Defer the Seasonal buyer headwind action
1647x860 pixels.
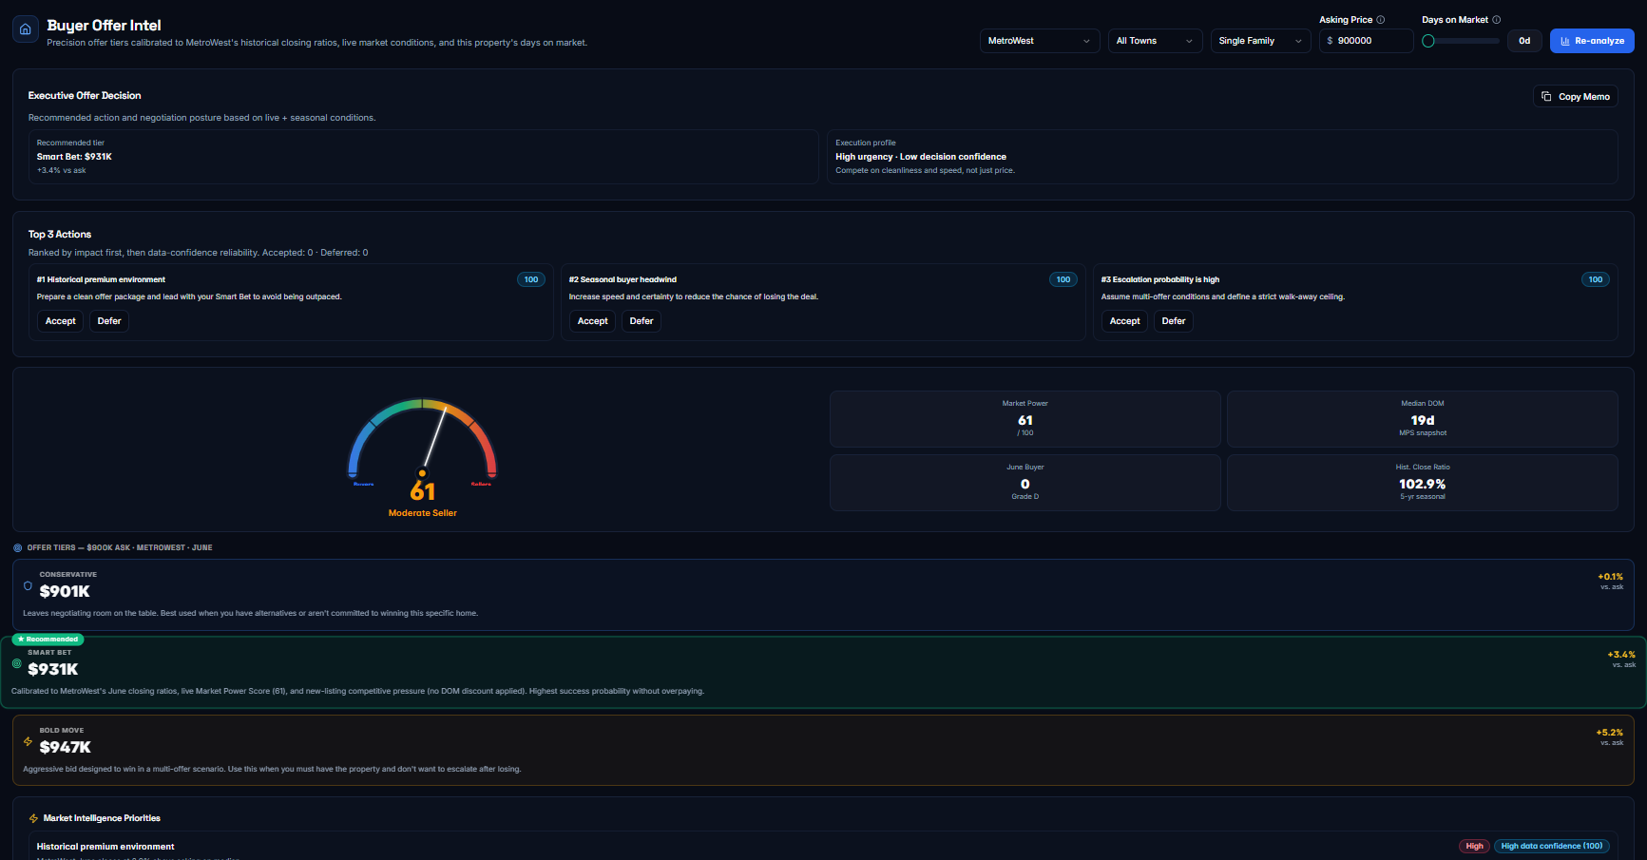[642, 321]
